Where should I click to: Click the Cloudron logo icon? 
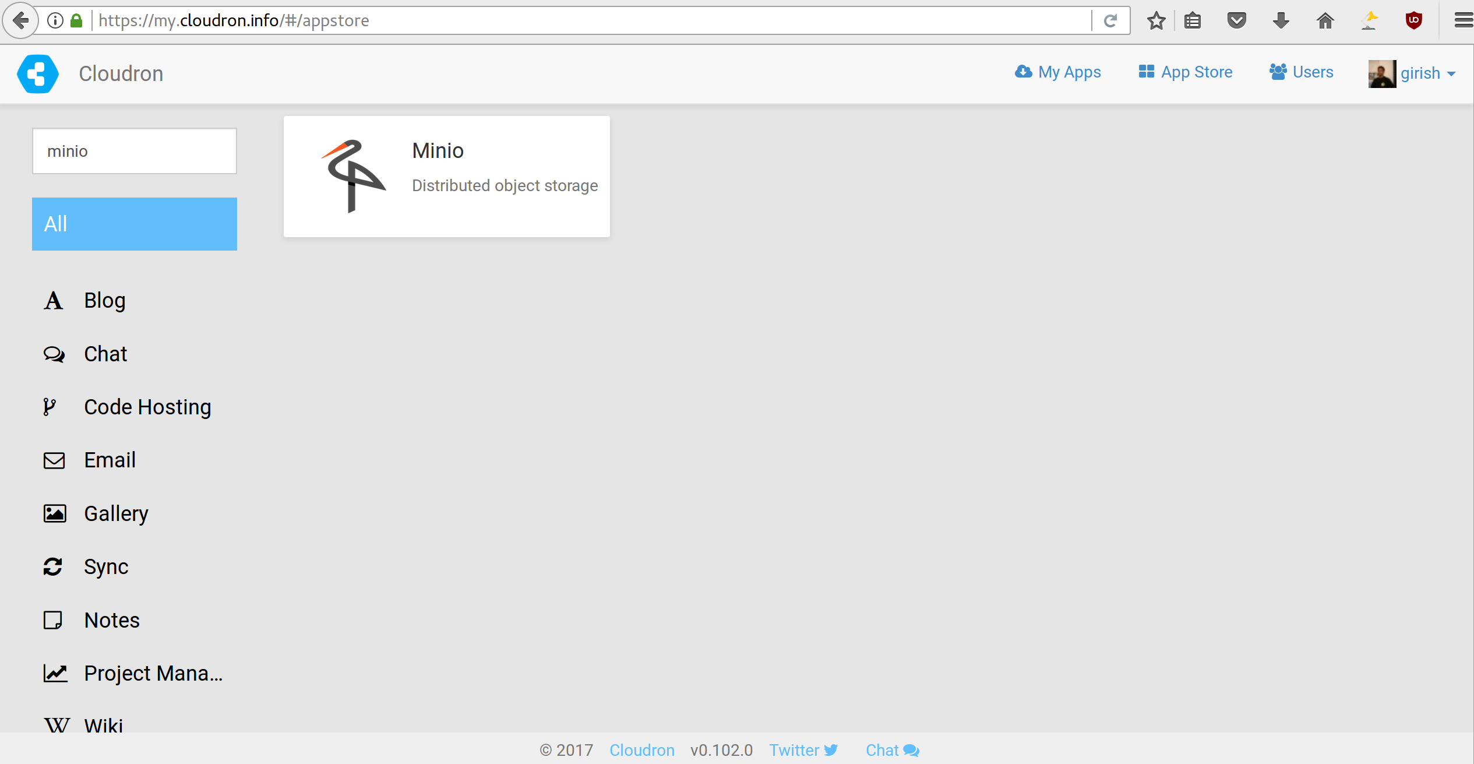37,73
